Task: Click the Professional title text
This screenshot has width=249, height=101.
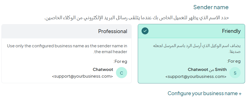Action: click(113, 31)
